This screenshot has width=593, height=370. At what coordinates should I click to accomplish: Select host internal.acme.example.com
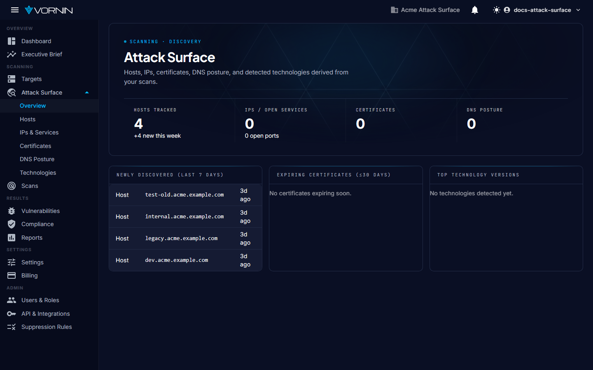(x=184, y=217)
